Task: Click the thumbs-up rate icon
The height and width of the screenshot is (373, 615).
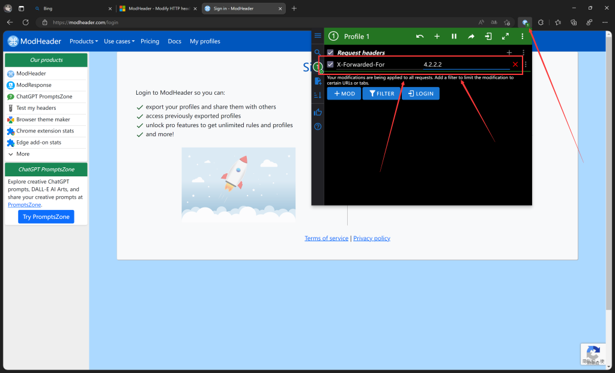Action: coord(318,113)
